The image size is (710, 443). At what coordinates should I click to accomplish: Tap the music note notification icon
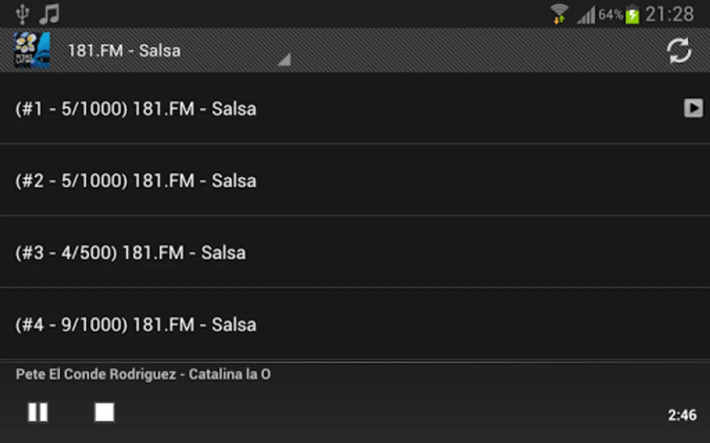[49, 14]
